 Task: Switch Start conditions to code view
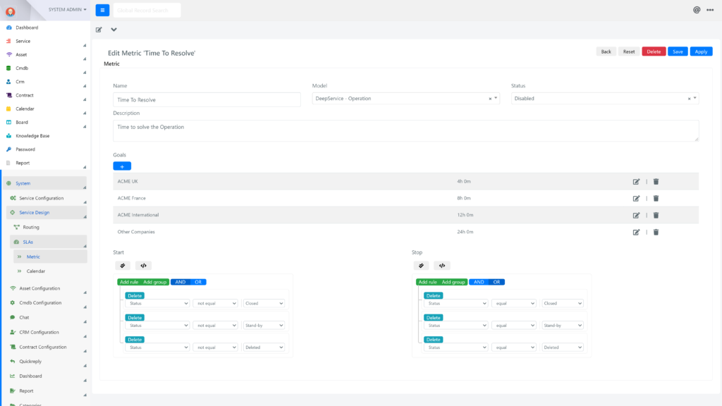143,266
